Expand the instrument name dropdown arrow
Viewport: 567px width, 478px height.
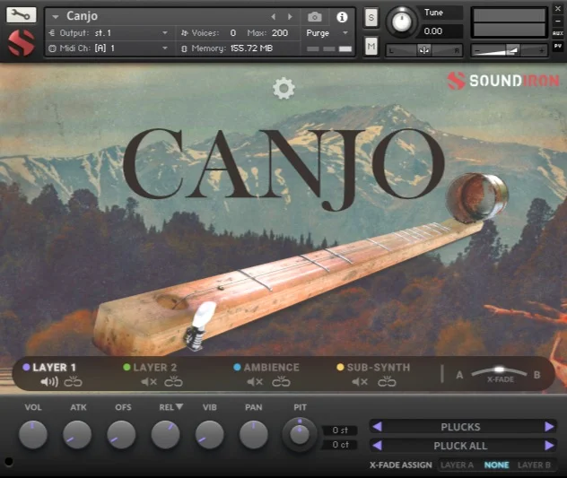56,17
